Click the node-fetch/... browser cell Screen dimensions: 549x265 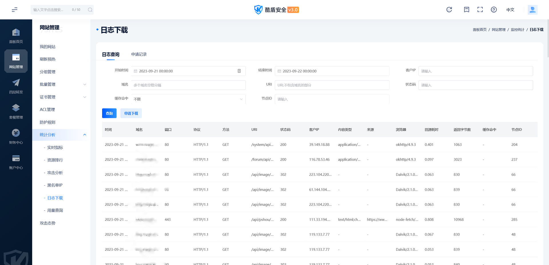coord(407,220)
